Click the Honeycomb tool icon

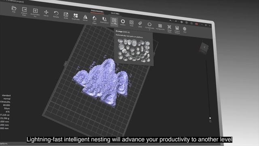(160, 26)
